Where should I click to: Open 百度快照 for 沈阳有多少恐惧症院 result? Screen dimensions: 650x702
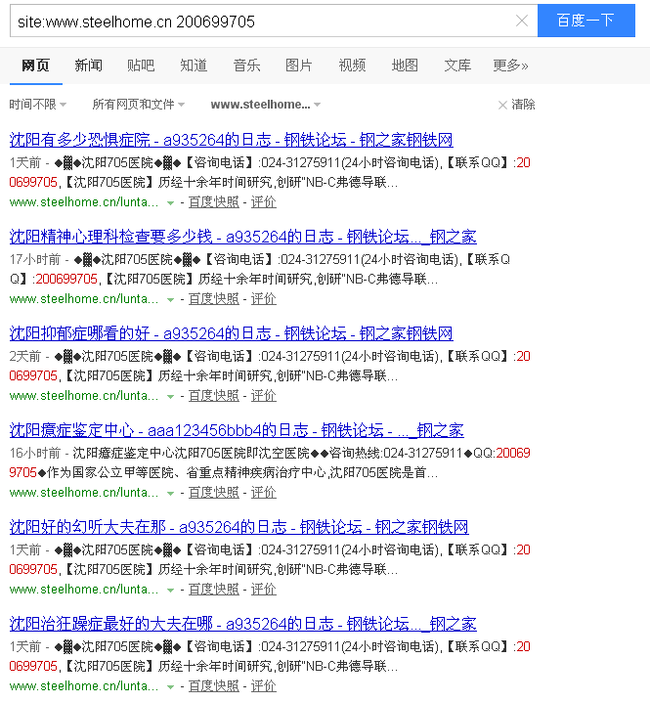tap(214, 202)
